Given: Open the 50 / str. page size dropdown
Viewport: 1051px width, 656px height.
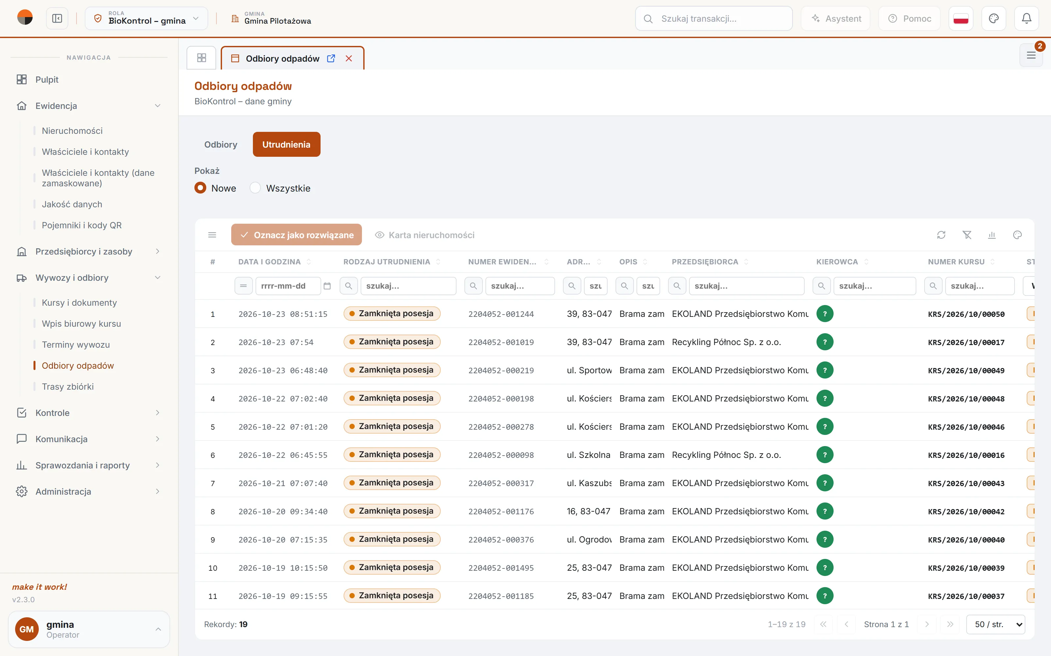Looking at the screenshot, I should pyautogui.click(x=995, y=624).
